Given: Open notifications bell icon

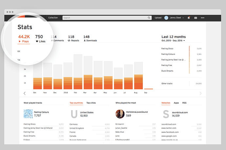Looking at the screenshot, I should pyautogui.click(x=189, y=18).
